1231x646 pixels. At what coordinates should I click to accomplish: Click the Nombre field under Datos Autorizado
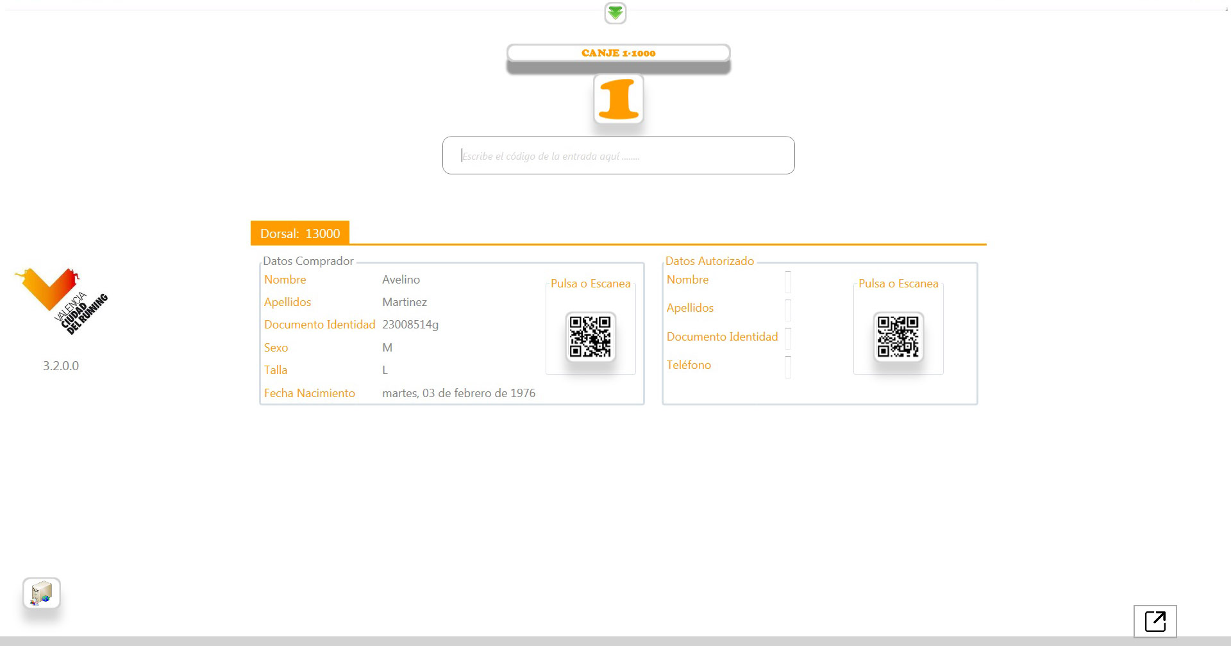pyautogui.click(x=788, y=282)
